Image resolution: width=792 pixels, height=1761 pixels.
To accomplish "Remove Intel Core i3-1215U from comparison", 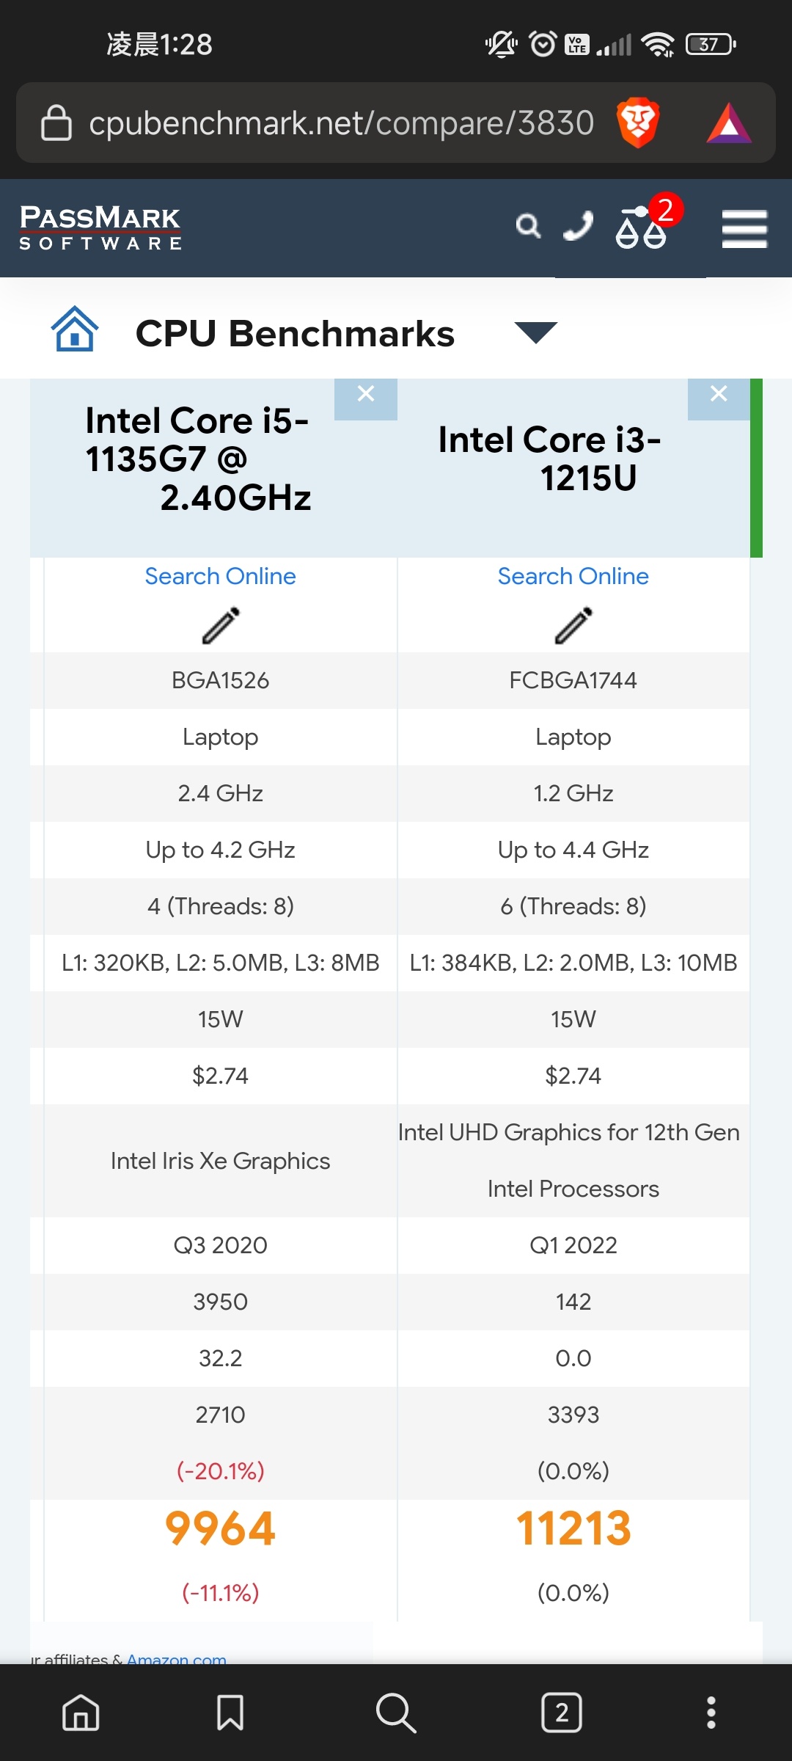I will [719, 396].
